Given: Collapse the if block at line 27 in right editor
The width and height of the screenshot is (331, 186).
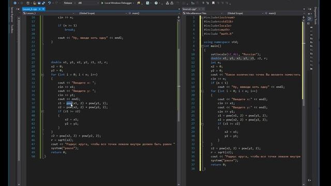Looking at the screenshot, I should [202, 124].
